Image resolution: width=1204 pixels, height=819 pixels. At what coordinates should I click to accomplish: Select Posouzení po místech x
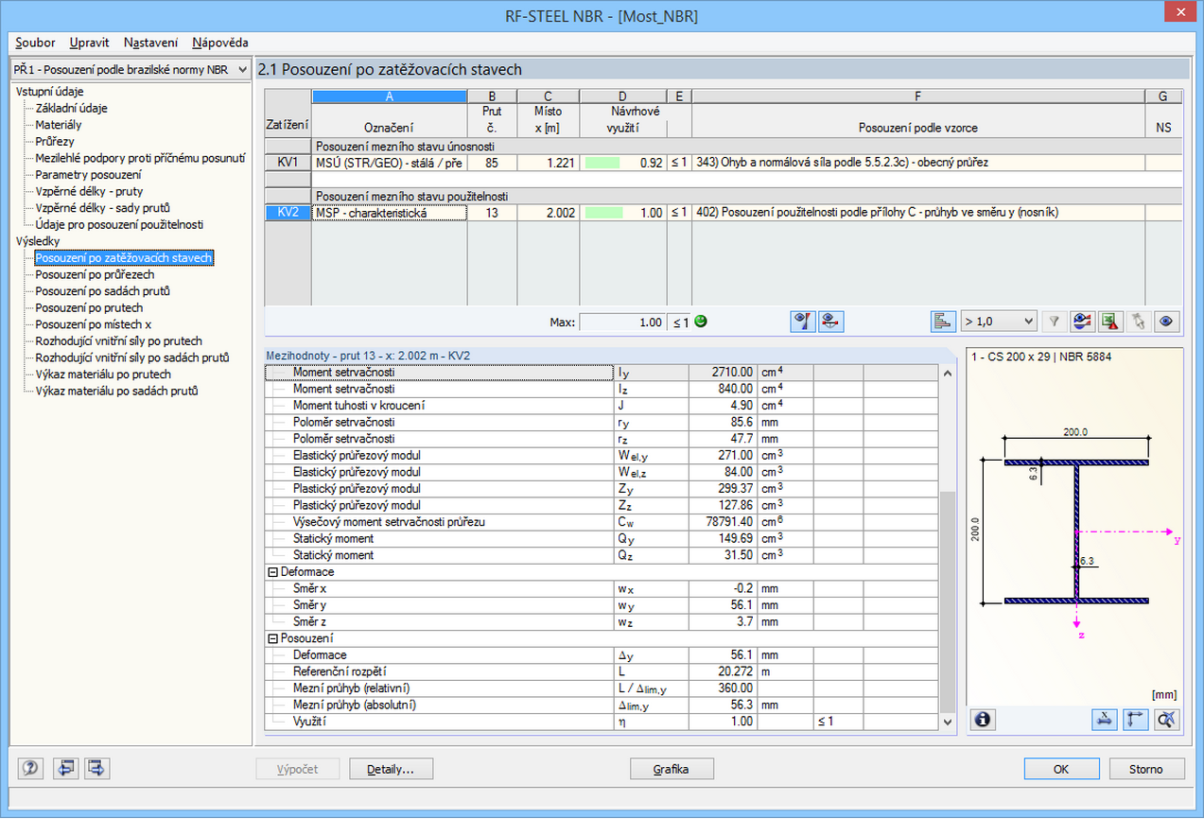click(93, 323)
